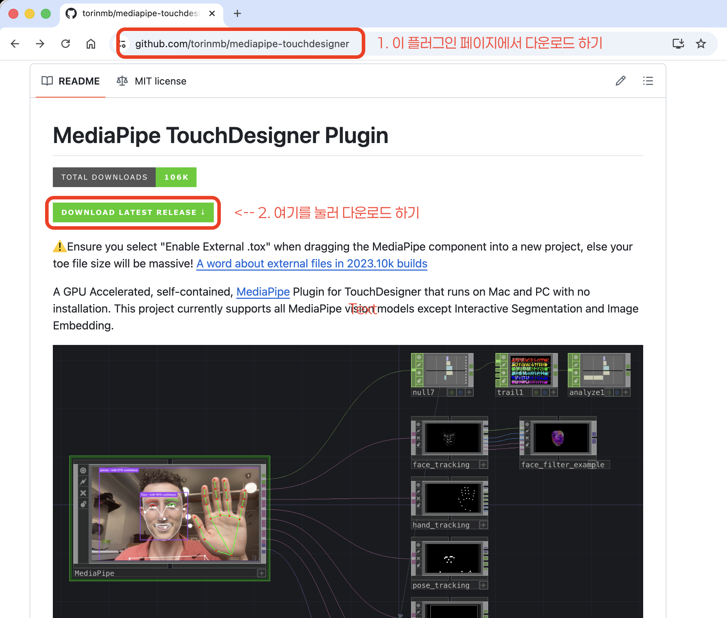Open the TouchDesigner network preview image
This screenshot has height=618, width=727.
[x=348, y=481]
